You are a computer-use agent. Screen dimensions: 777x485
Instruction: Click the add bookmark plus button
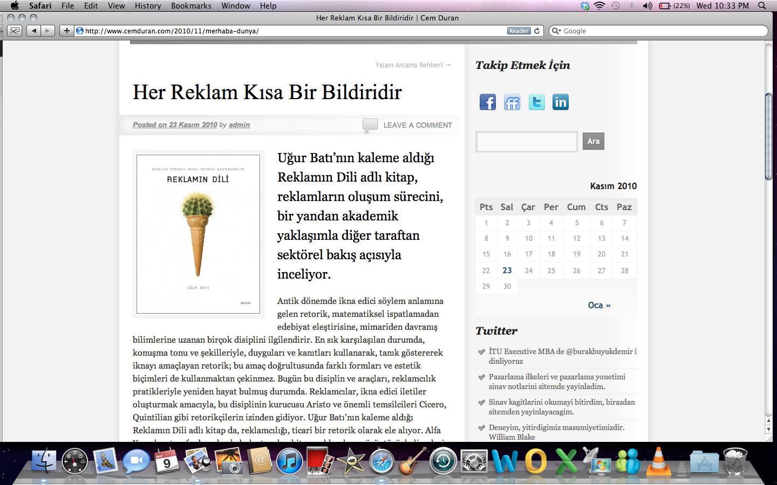(66, 31)
